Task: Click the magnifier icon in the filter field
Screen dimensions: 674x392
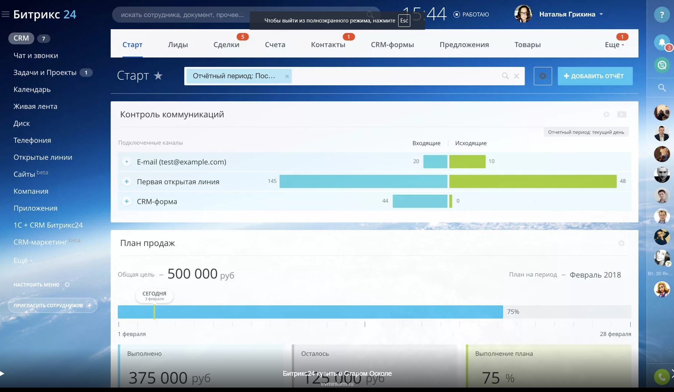Action: pyautogui.click(x=505, y=76)
